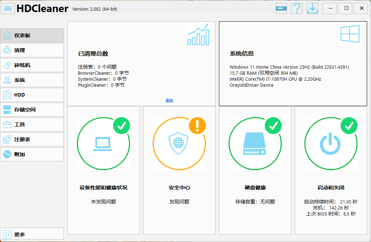Image resolution: width=371 pixels, height=242 pixels.
Task: Open the 工具 tools section
Action: click(32, 125)
